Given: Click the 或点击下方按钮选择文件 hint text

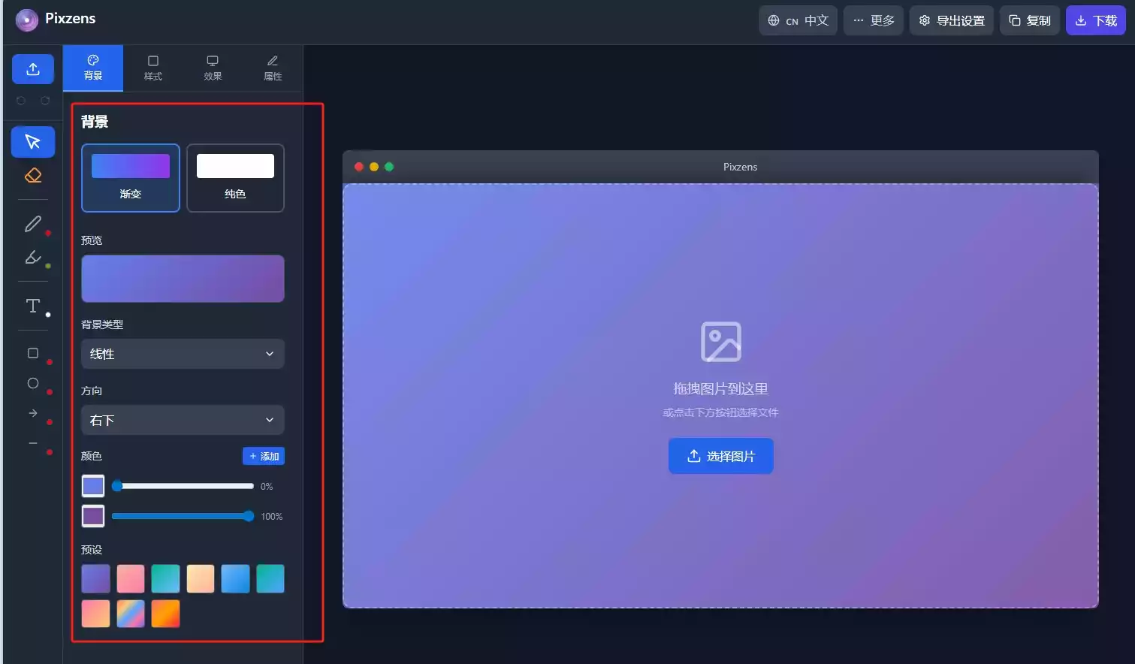Looking at the screenshot, I should pyautogui.click(x=721, y=412).
